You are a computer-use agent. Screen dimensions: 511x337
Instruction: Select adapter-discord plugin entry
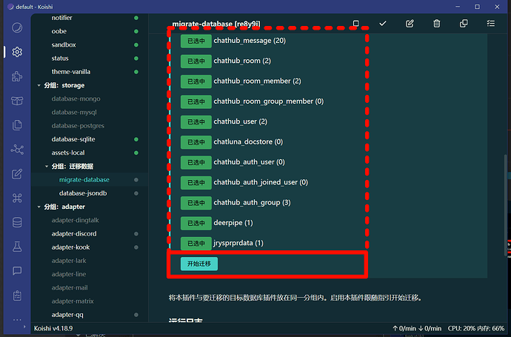click(74, 233)
